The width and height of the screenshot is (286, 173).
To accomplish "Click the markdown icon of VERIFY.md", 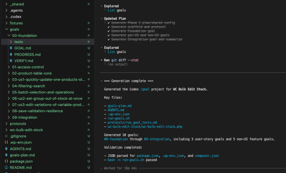I will pyautogui.click(x=11, y=61).
